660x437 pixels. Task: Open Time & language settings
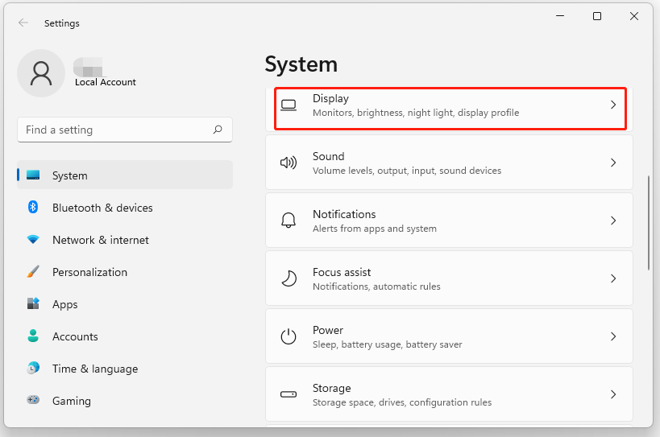(x=94, y=369)
